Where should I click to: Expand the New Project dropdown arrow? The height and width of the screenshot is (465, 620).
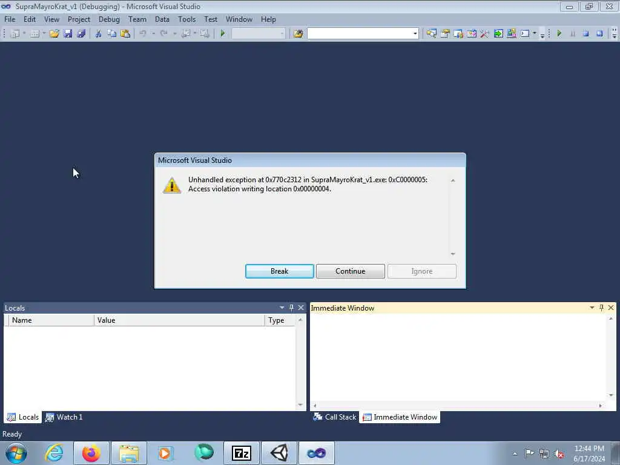point(24,34)
